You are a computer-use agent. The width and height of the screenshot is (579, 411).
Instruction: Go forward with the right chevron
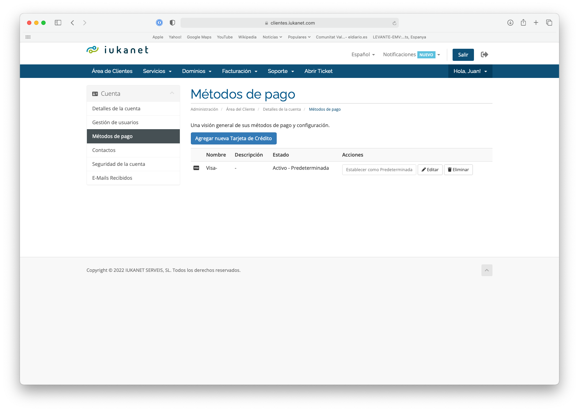[84, 23]
